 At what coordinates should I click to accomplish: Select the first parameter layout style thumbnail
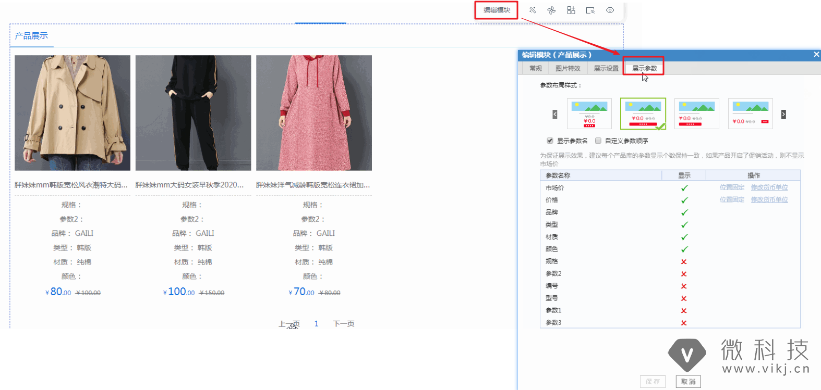coord(589,114)
